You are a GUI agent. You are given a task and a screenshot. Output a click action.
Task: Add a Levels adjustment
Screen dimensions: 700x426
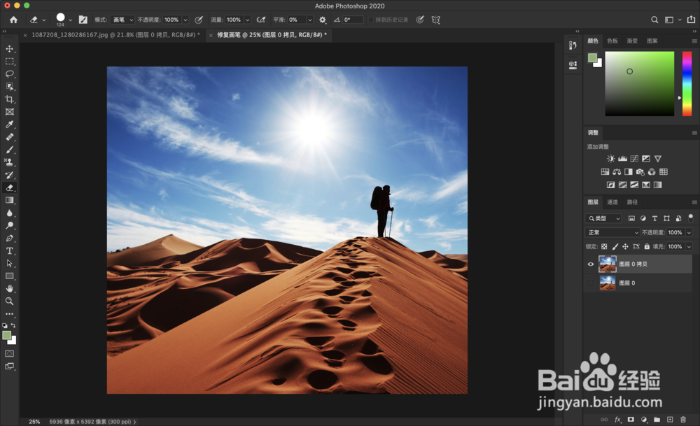[x=622, y=158]
